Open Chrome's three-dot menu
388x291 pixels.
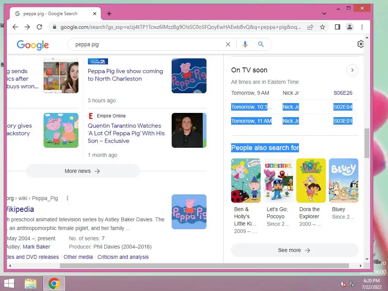(x=362, y=27)
